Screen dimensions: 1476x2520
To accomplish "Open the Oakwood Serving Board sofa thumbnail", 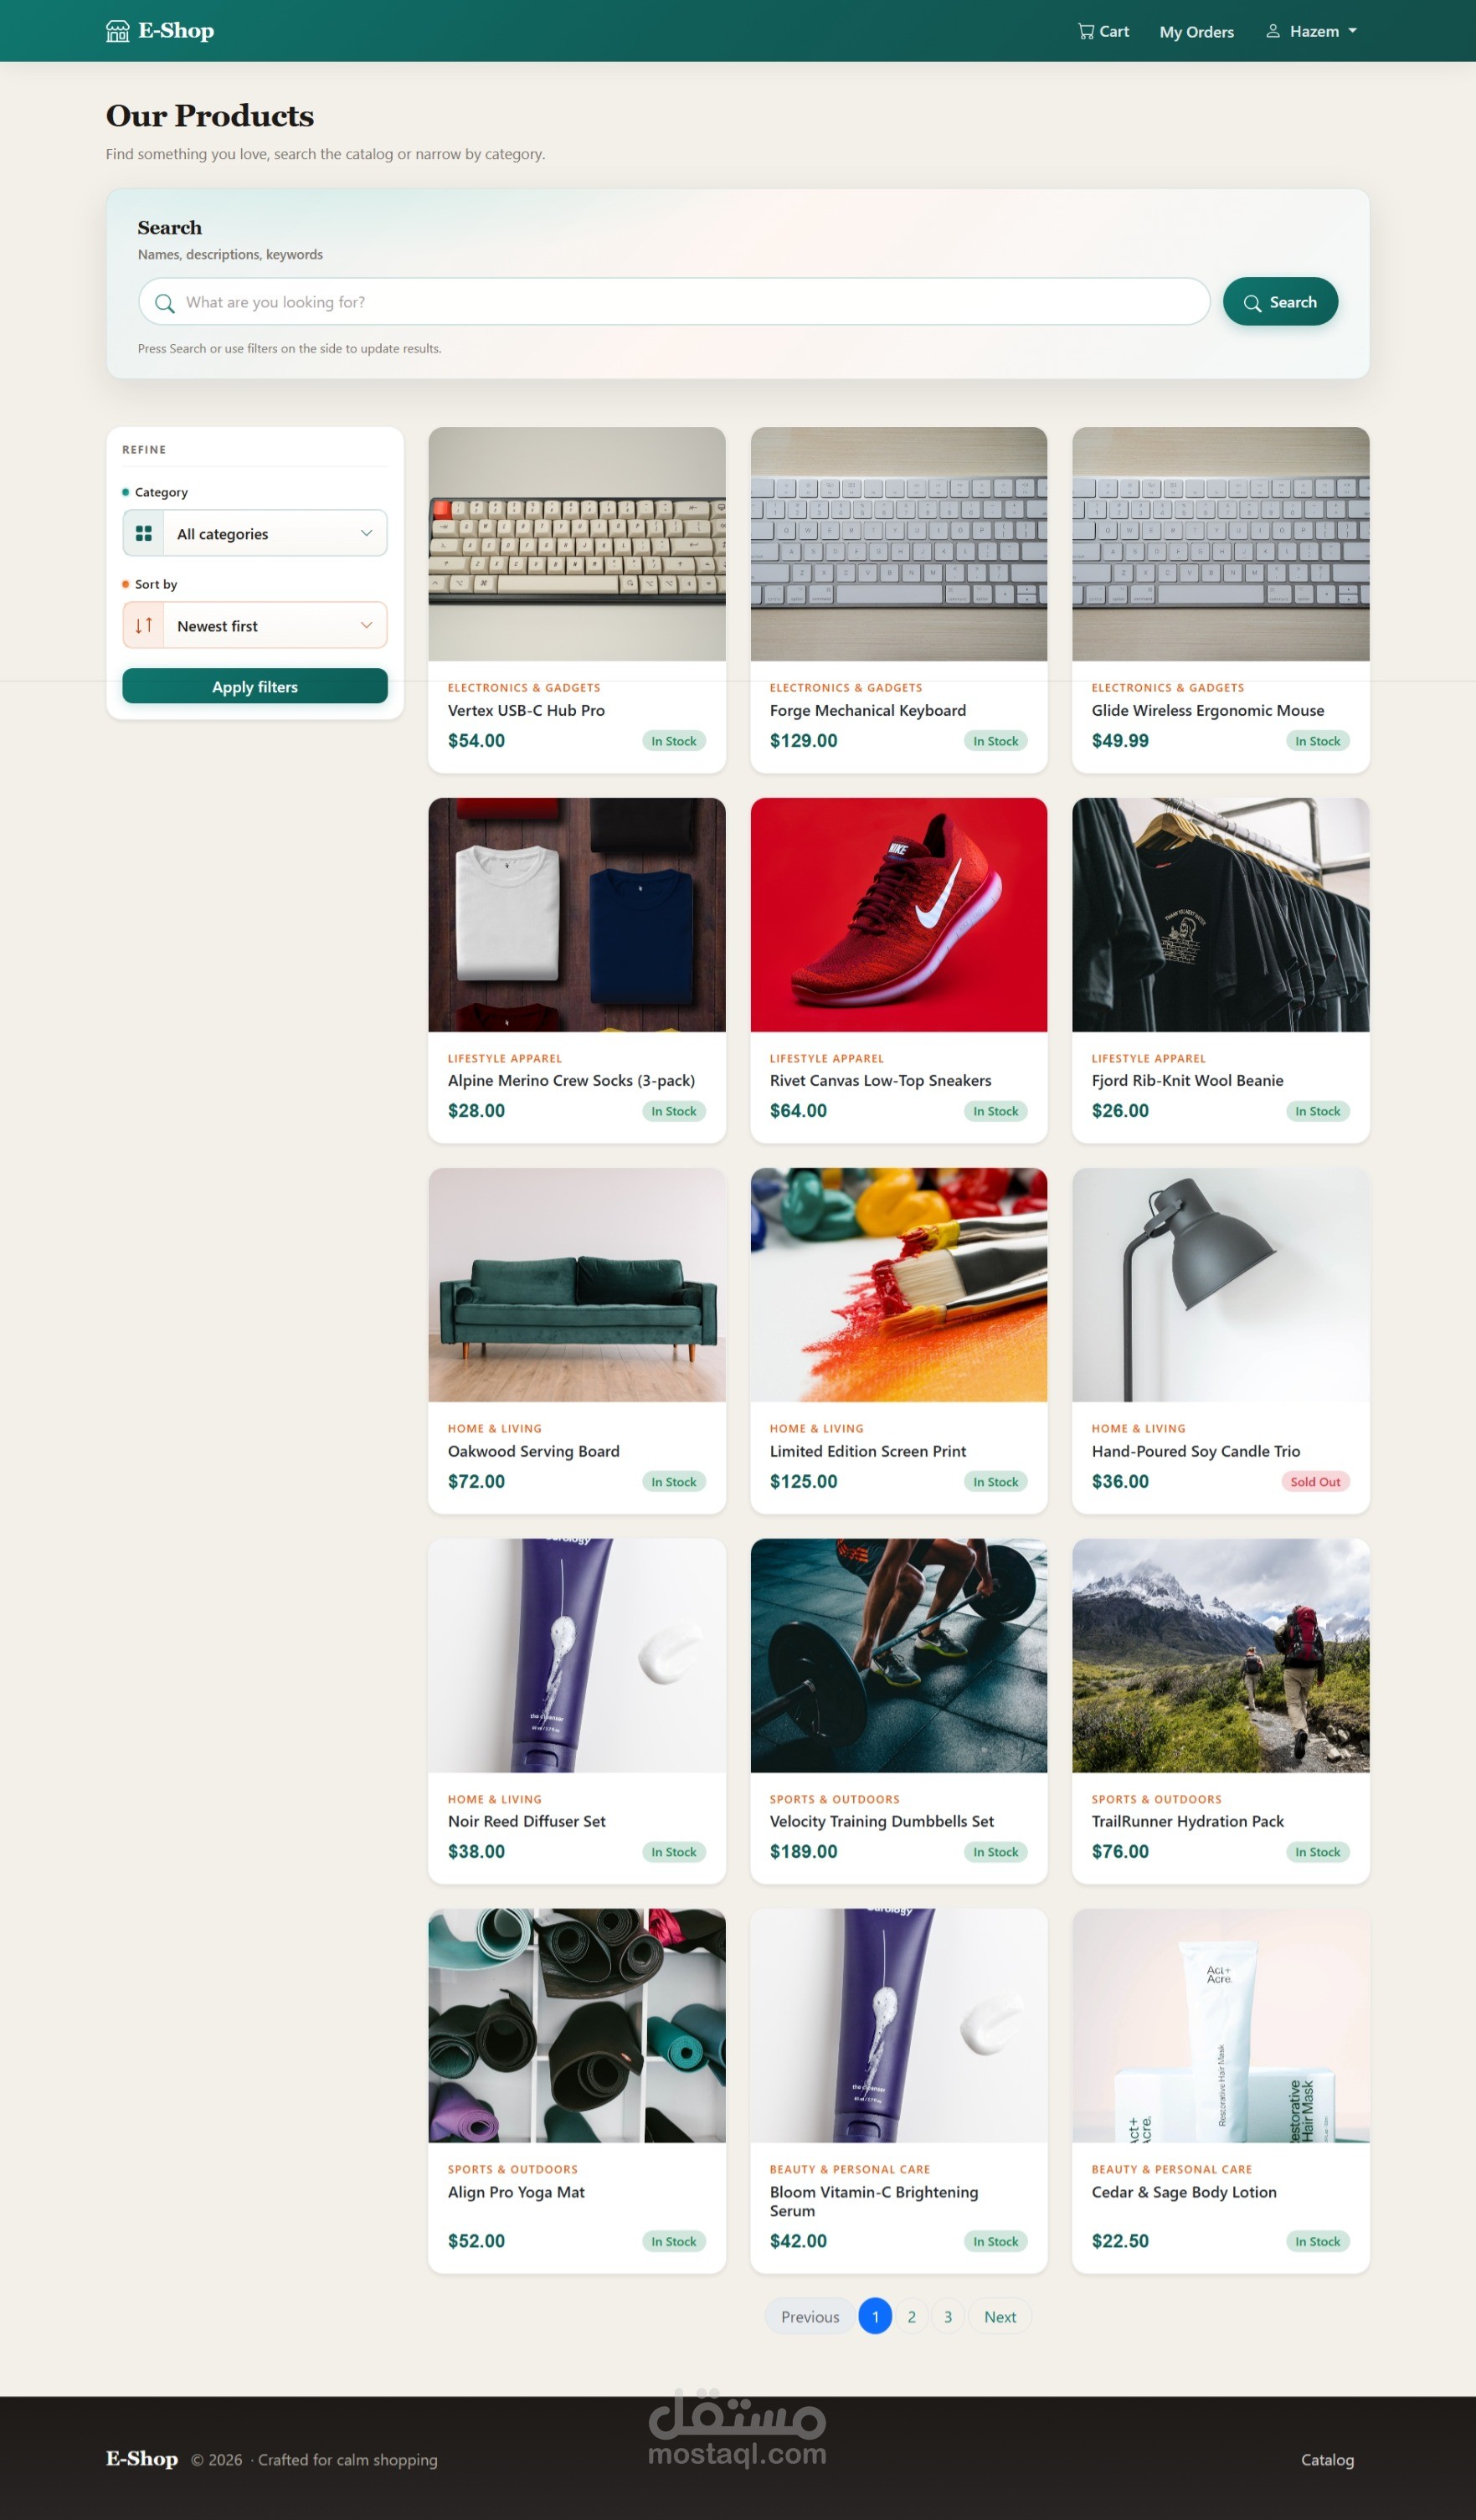I will point(577,1285).
